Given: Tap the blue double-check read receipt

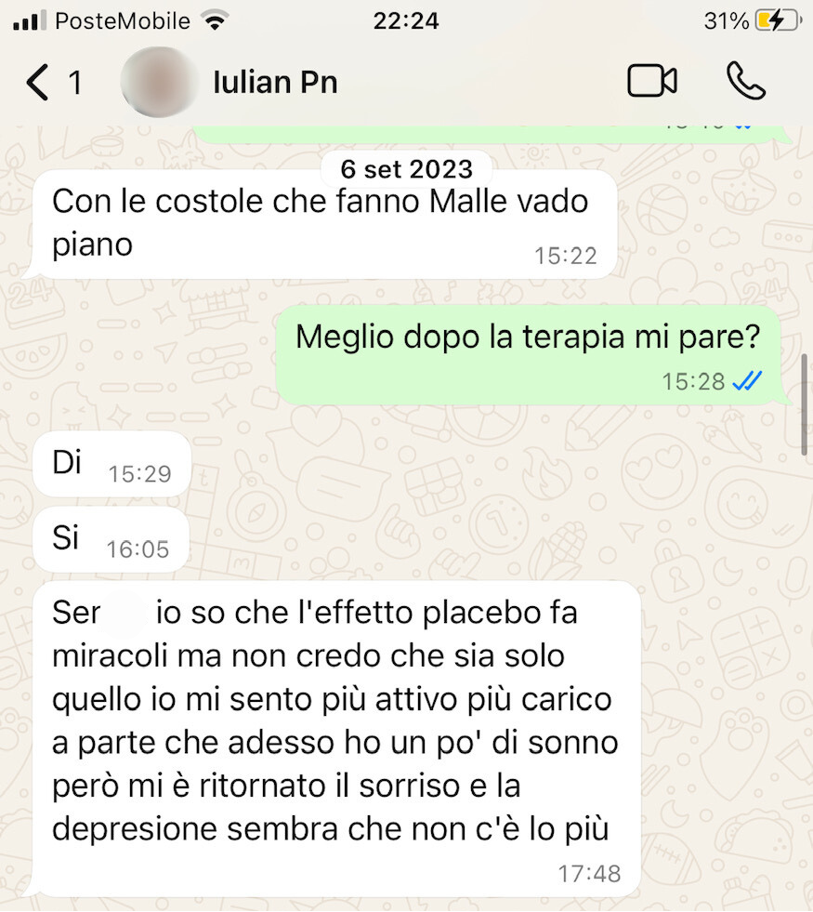Looking at the screenshot, I should pos(747,381).
